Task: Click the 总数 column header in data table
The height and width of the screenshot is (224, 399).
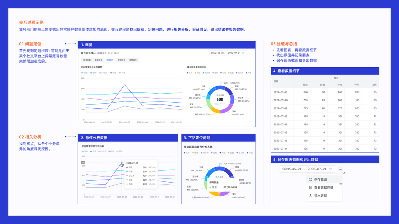Action: pyautogui.click(x=305, y=85)
